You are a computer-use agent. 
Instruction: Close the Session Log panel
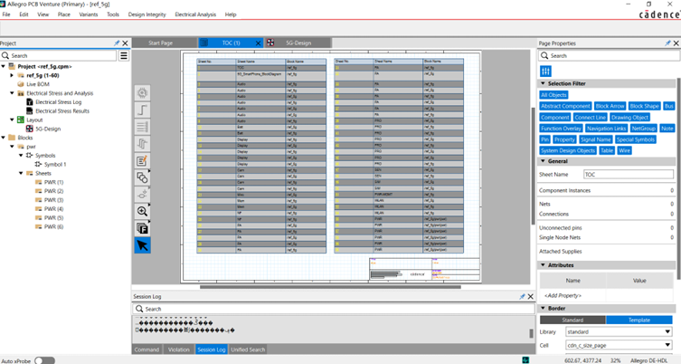[x=531, y=297]
